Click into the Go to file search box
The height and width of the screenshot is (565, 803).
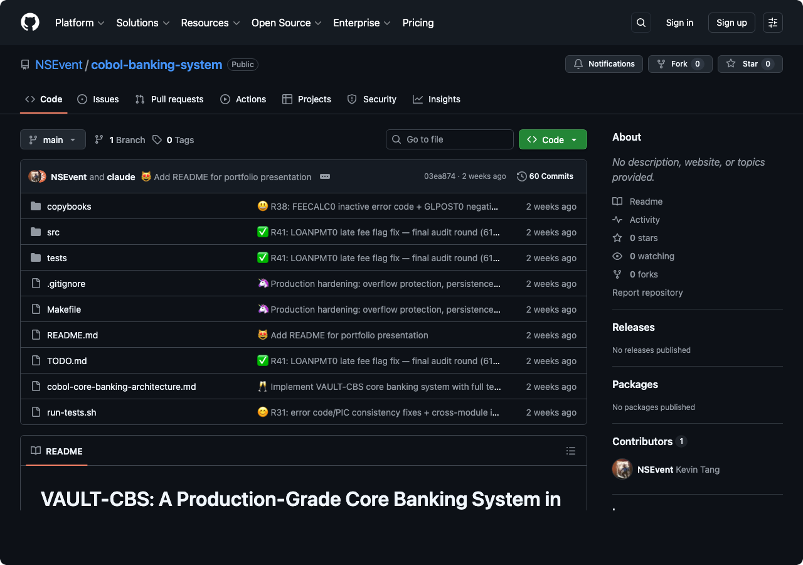pos(449,139)
